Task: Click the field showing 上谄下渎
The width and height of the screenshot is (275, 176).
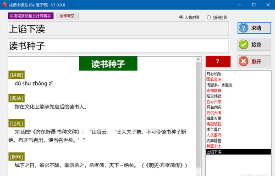Action: coord(118,29)
